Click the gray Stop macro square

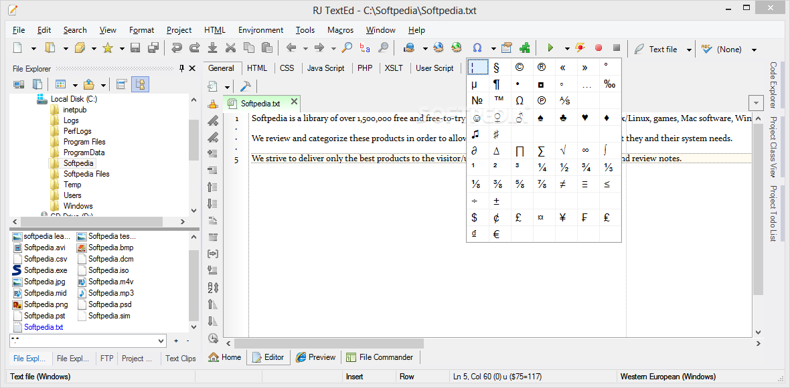click(616, 48)
